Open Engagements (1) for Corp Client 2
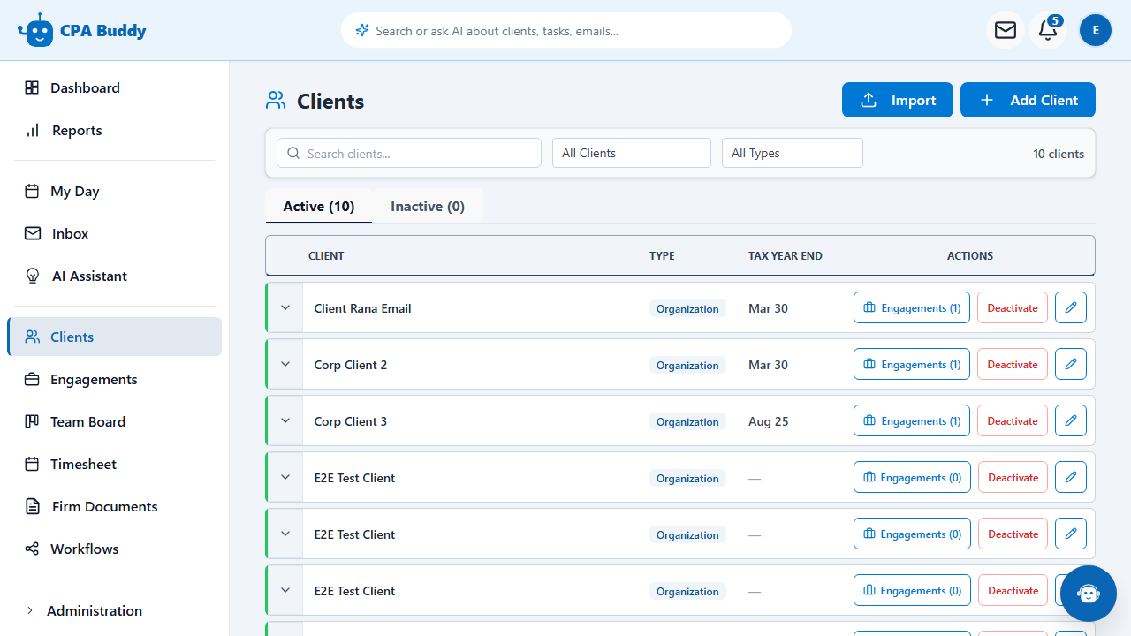Image resolution: width=1131 pixels, height=636 pixels. click(x=912, y=364)
